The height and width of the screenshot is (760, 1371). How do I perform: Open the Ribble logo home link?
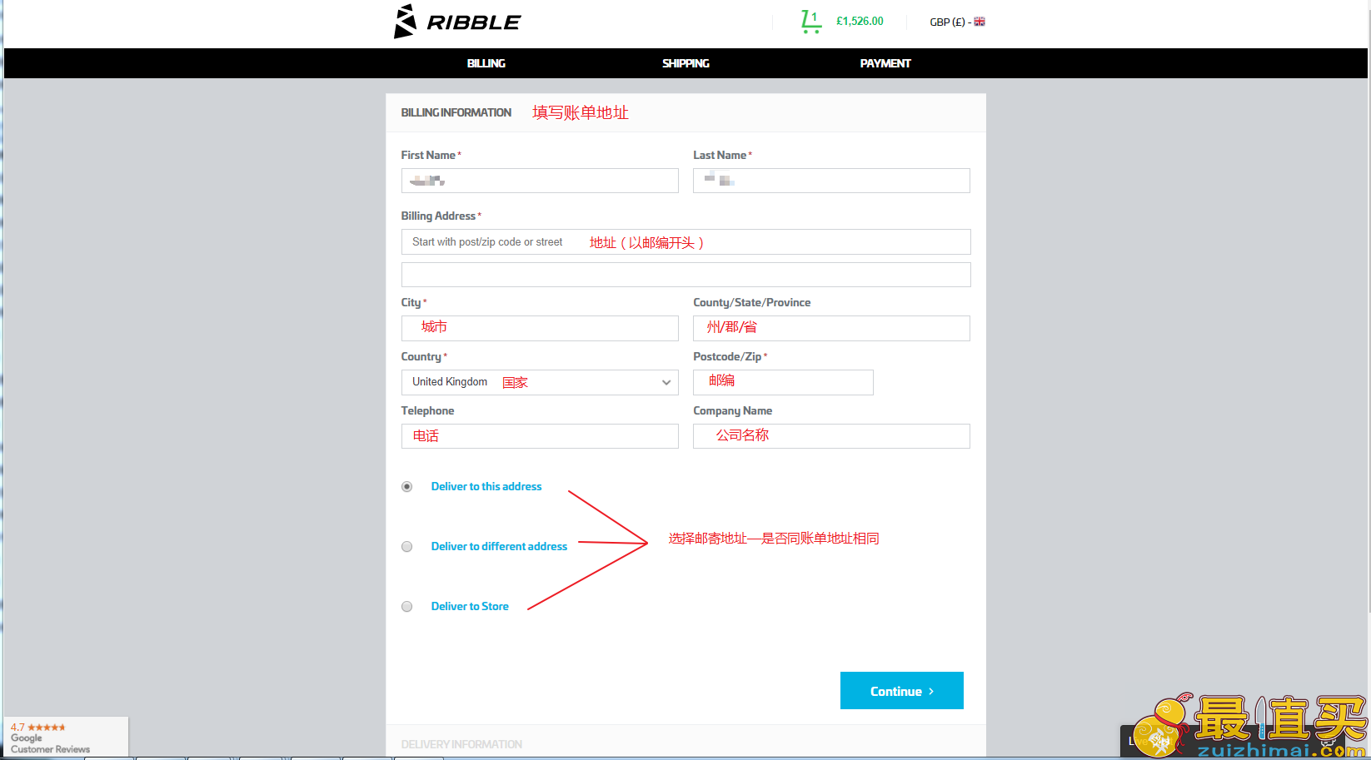456,22
